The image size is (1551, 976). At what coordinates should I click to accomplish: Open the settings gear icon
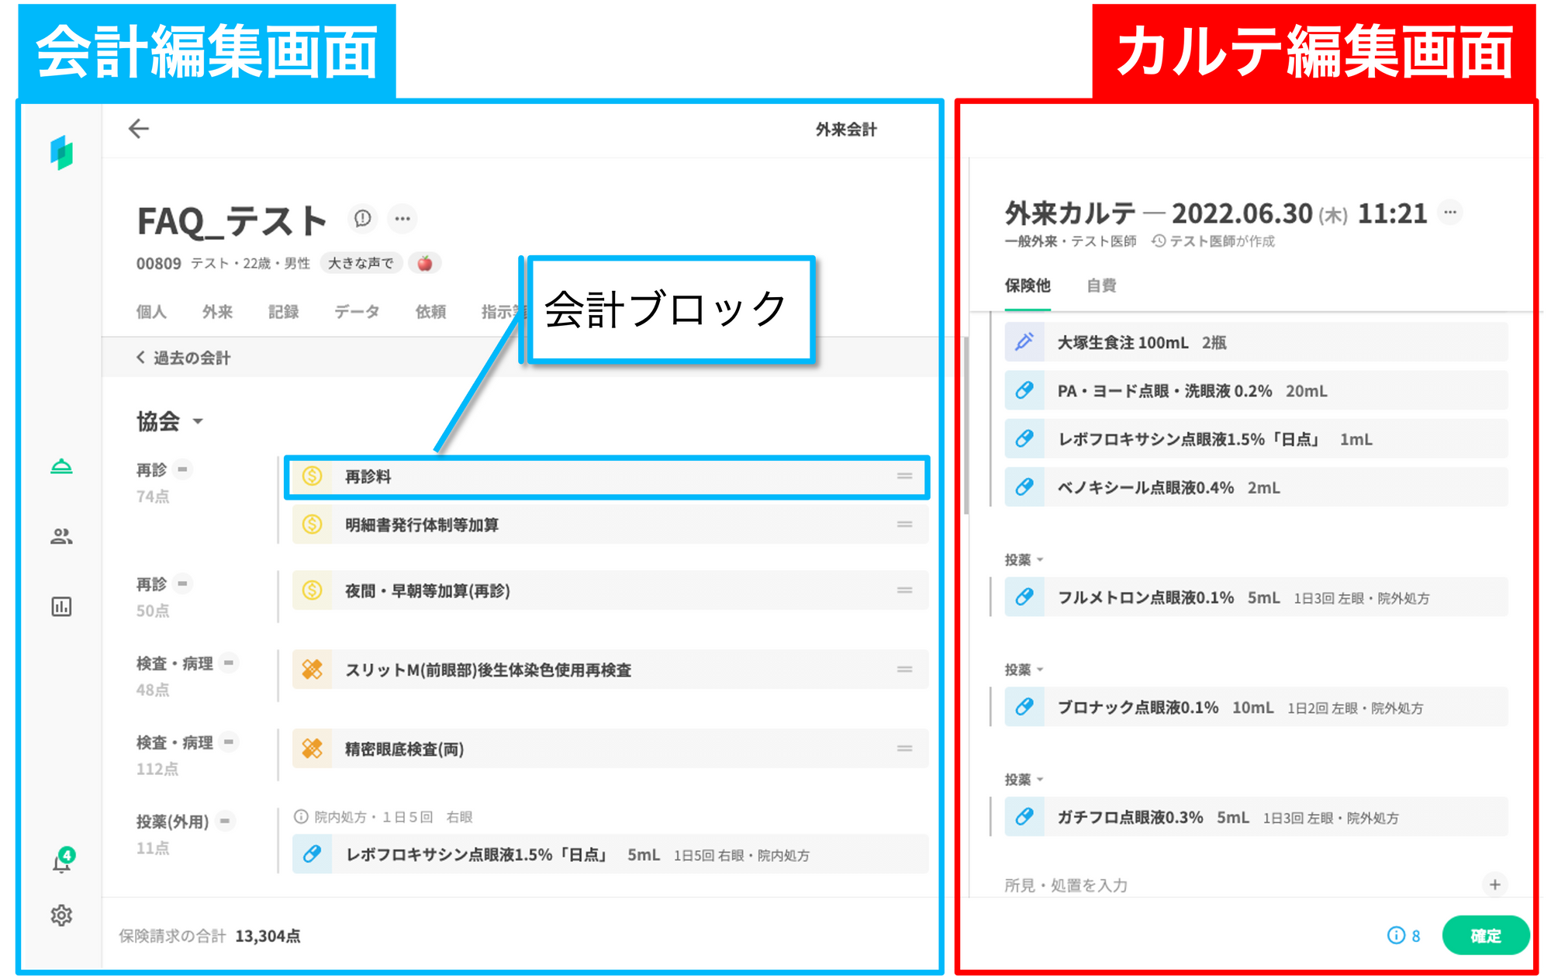61,915
